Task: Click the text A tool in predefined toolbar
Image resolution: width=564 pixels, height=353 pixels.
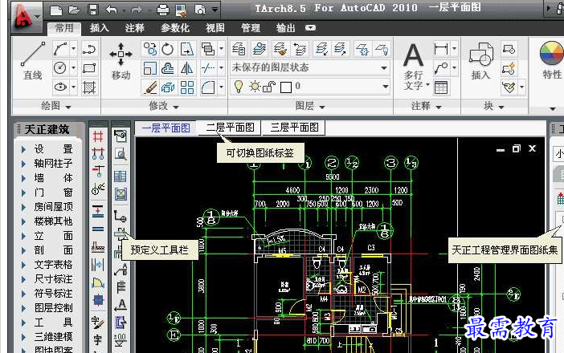Action: [121, 305]
